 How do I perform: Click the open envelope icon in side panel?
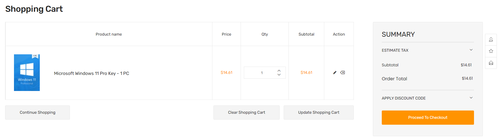491,63
